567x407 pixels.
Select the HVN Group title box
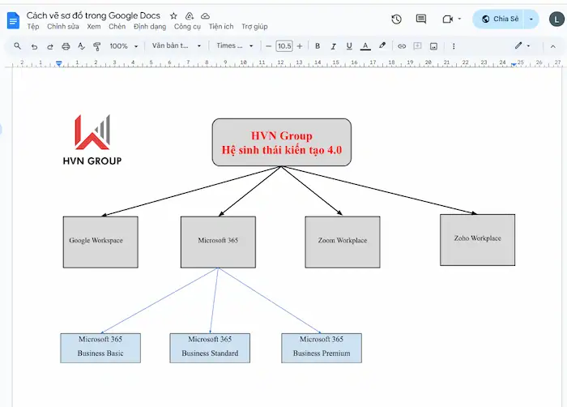click(282, 143)
